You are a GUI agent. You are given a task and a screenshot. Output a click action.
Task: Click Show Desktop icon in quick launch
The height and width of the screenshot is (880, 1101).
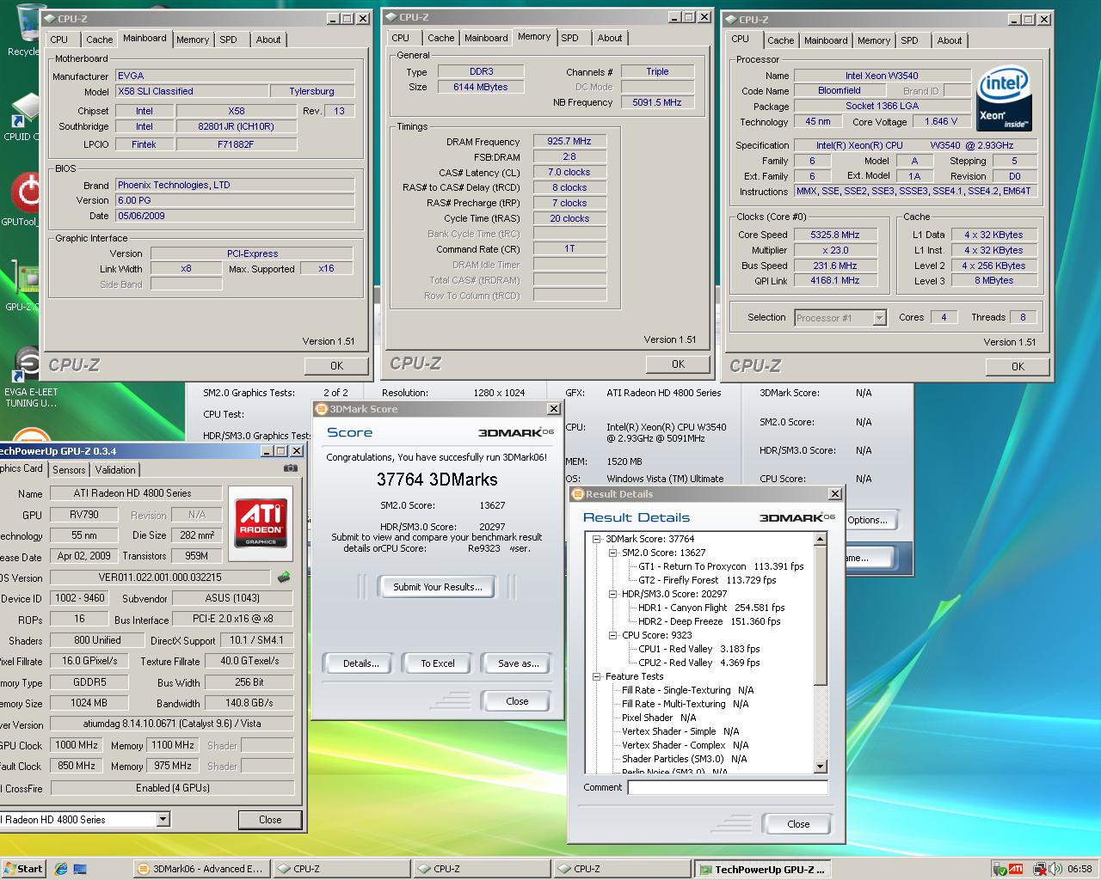coord(79,869)
